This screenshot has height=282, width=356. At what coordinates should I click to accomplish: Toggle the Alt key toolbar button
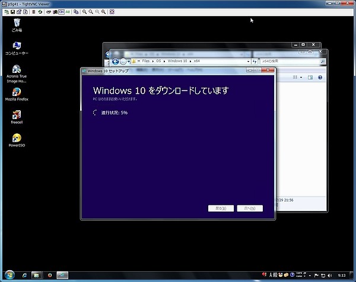68,12
